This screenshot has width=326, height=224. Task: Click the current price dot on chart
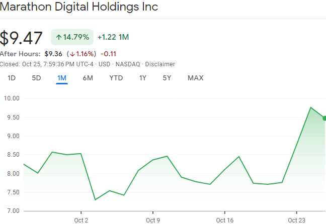tap(324, 118)
